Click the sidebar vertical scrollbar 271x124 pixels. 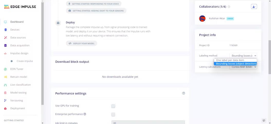click(42, 54)
